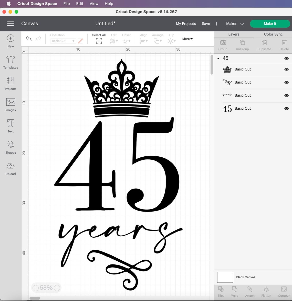
Task: Click the zoom increase button
Action: pyautogui.click(x=56, y=288)
